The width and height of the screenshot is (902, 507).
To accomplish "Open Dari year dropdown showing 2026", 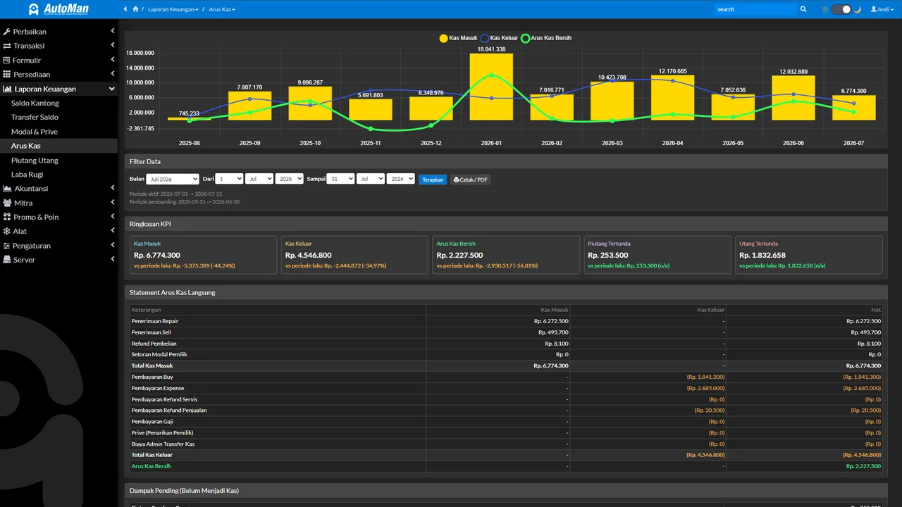I will click(290, 179).
